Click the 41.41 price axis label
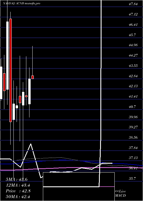This screenshot has height=201, width=143. 133,96
